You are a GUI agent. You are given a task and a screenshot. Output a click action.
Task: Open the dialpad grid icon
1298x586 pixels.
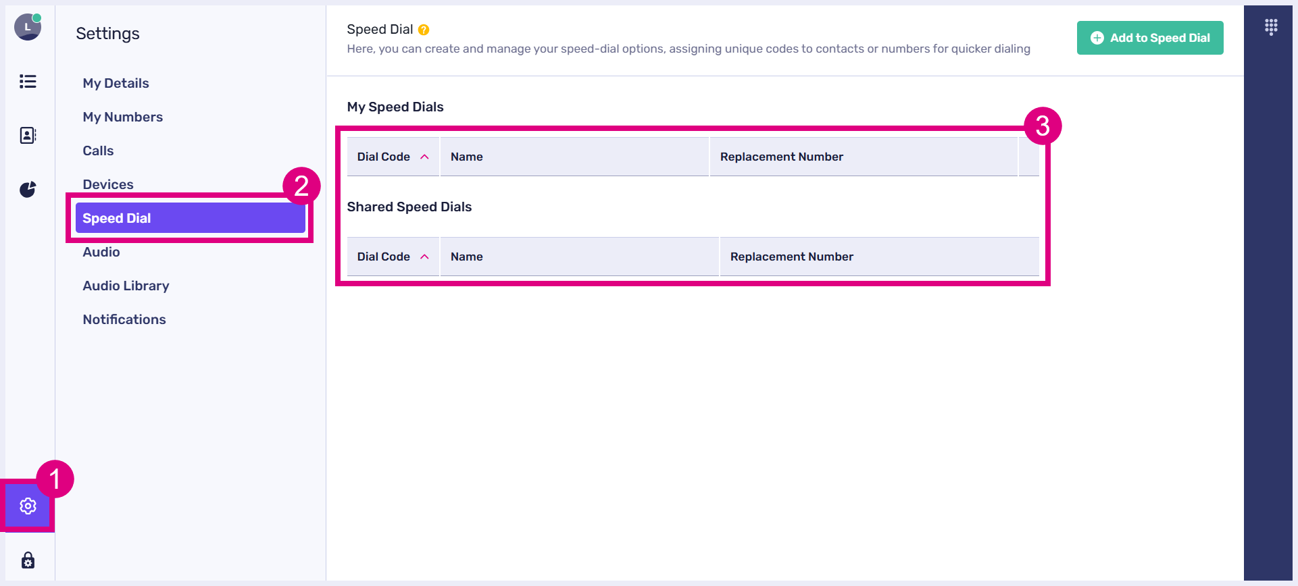[1271, 27]
